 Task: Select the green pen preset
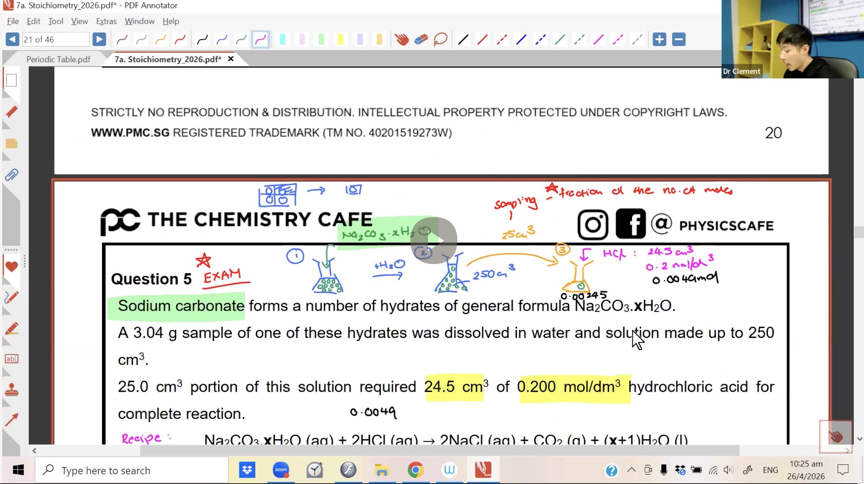(241, 39)
